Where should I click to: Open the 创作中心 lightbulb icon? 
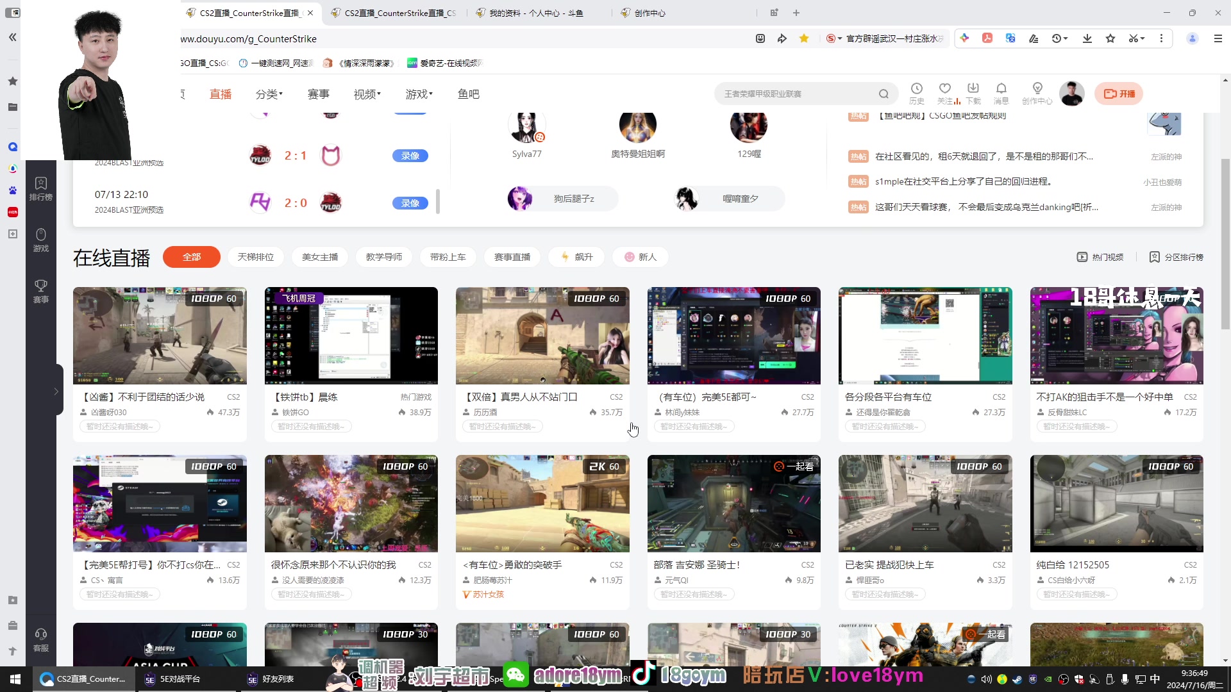click(1037, 94)
